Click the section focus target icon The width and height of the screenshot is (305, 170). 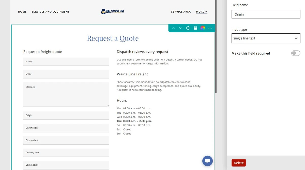point(188,28)
